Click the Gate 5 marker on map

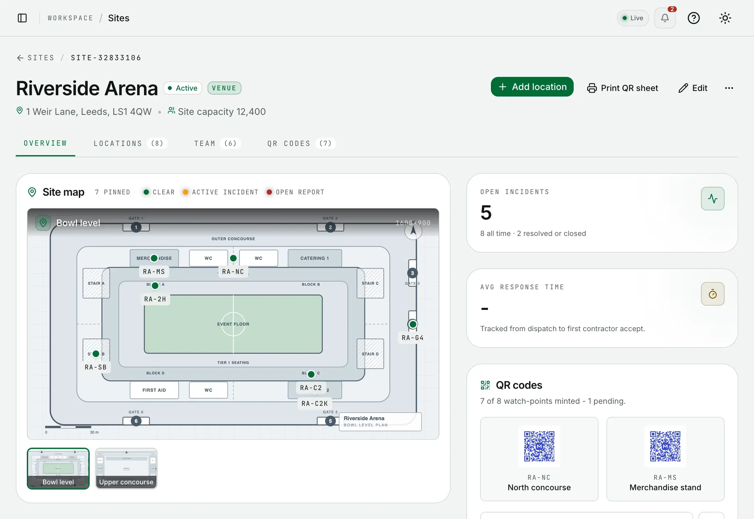click(x=330, y=421)
